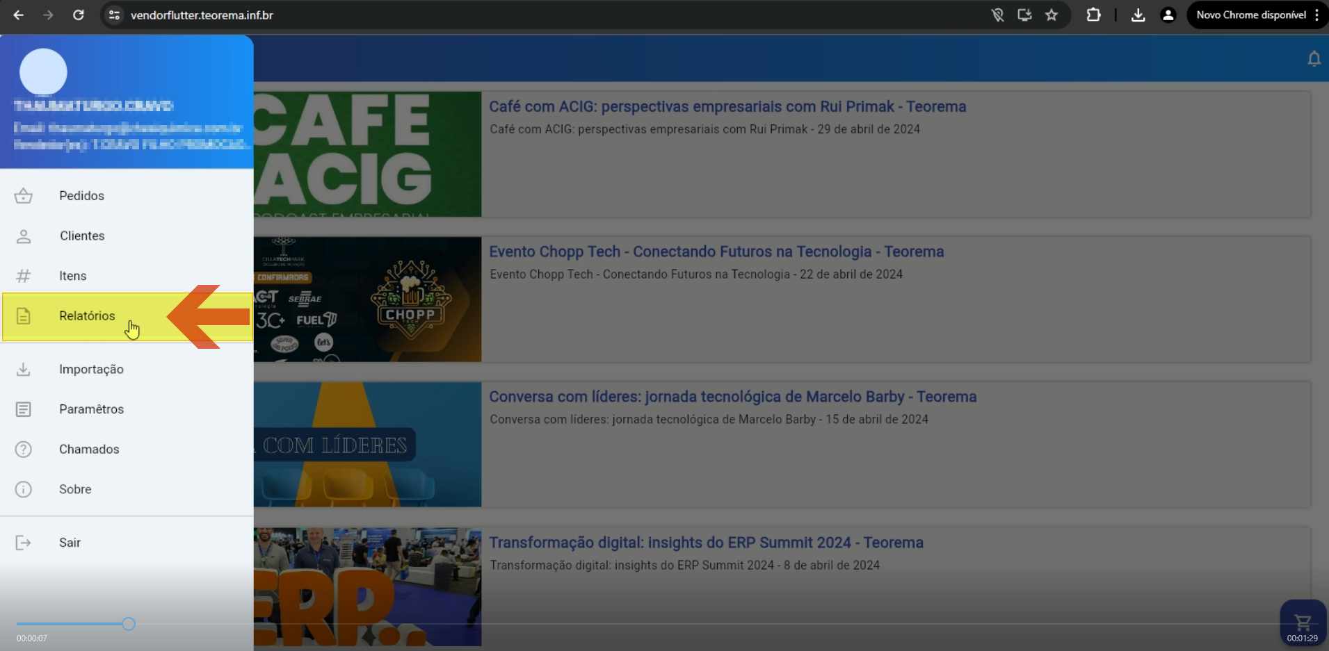Image resolution: width=1329 pixels, height=651 pixels.
Task: Click the Importação download icon
Action: (x=24, y=369)
